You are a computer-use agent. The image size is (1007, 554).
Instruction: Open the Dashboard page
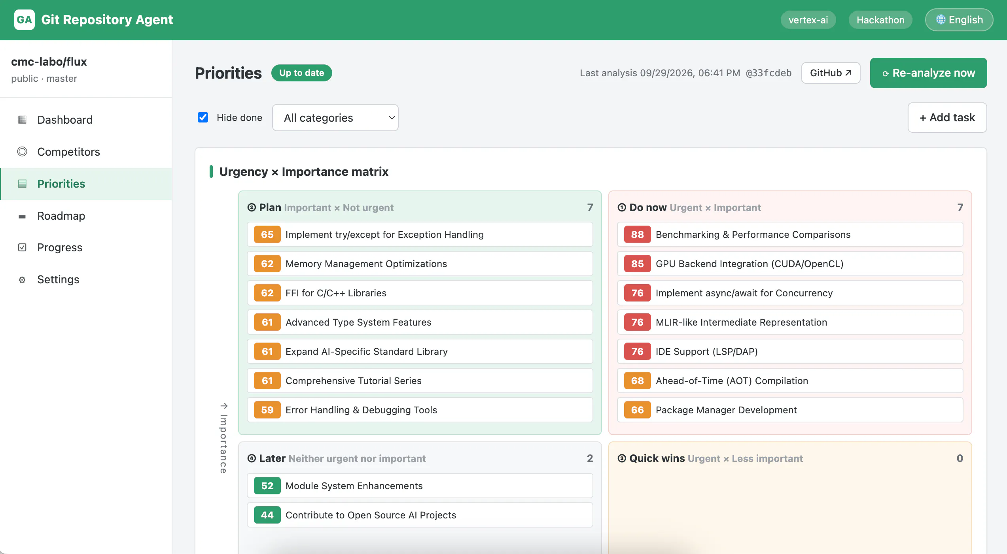pyautogui.click(x=86, y=120)
